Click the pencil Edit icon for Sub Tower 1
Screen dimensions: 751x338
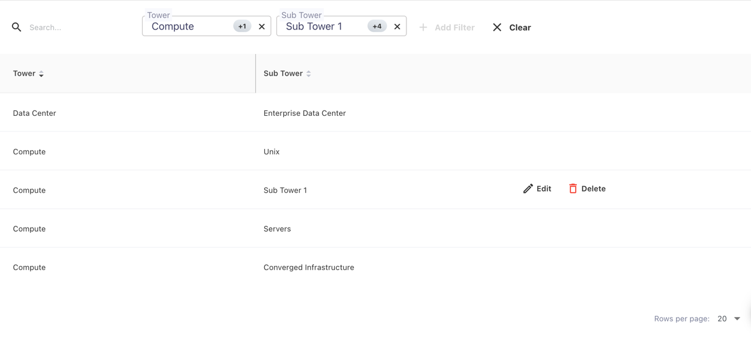[x=528, y=189]
